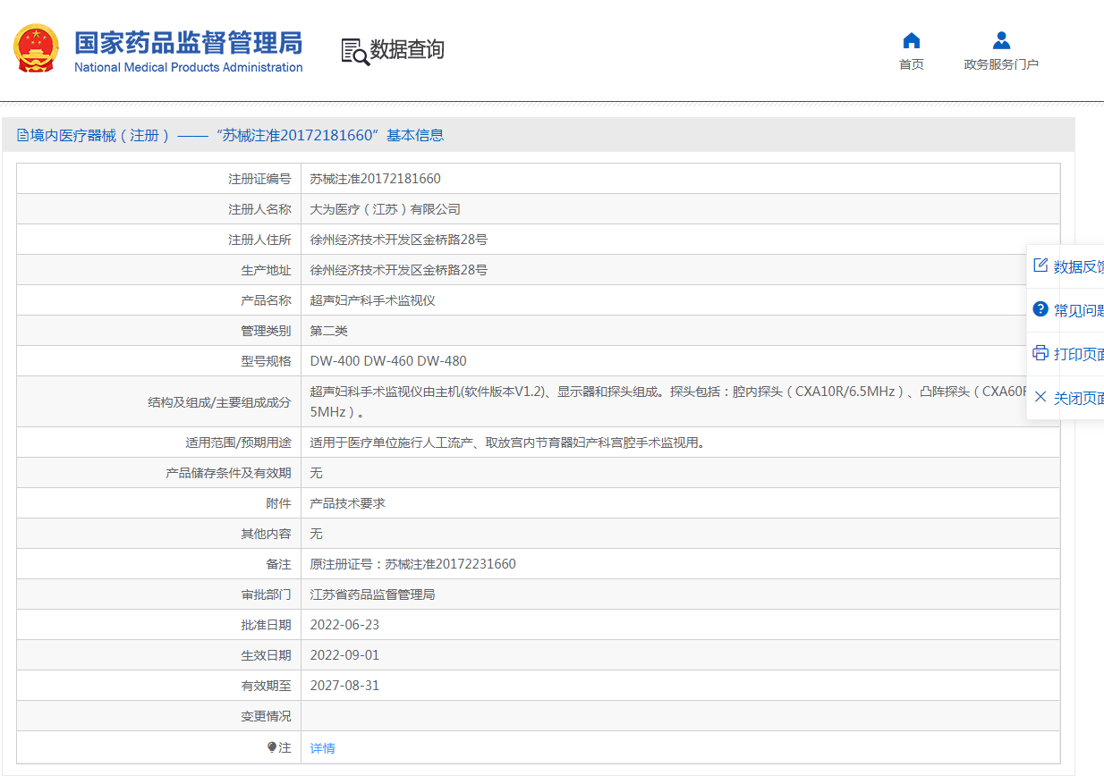Screen dimensions: 1104x784
Task: Click 数据查询 heading text
Action: (408, 50)
